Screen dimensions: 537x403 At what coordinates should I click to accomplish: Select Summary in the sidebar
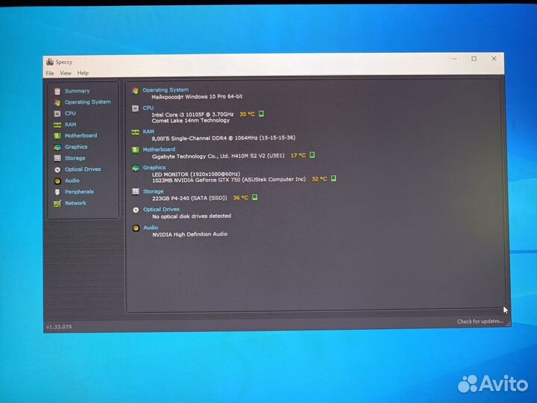point(77,91)
